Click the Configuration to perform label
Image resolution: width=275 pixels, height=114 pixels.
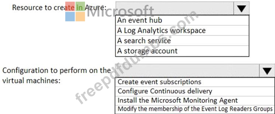coord(56,76)
